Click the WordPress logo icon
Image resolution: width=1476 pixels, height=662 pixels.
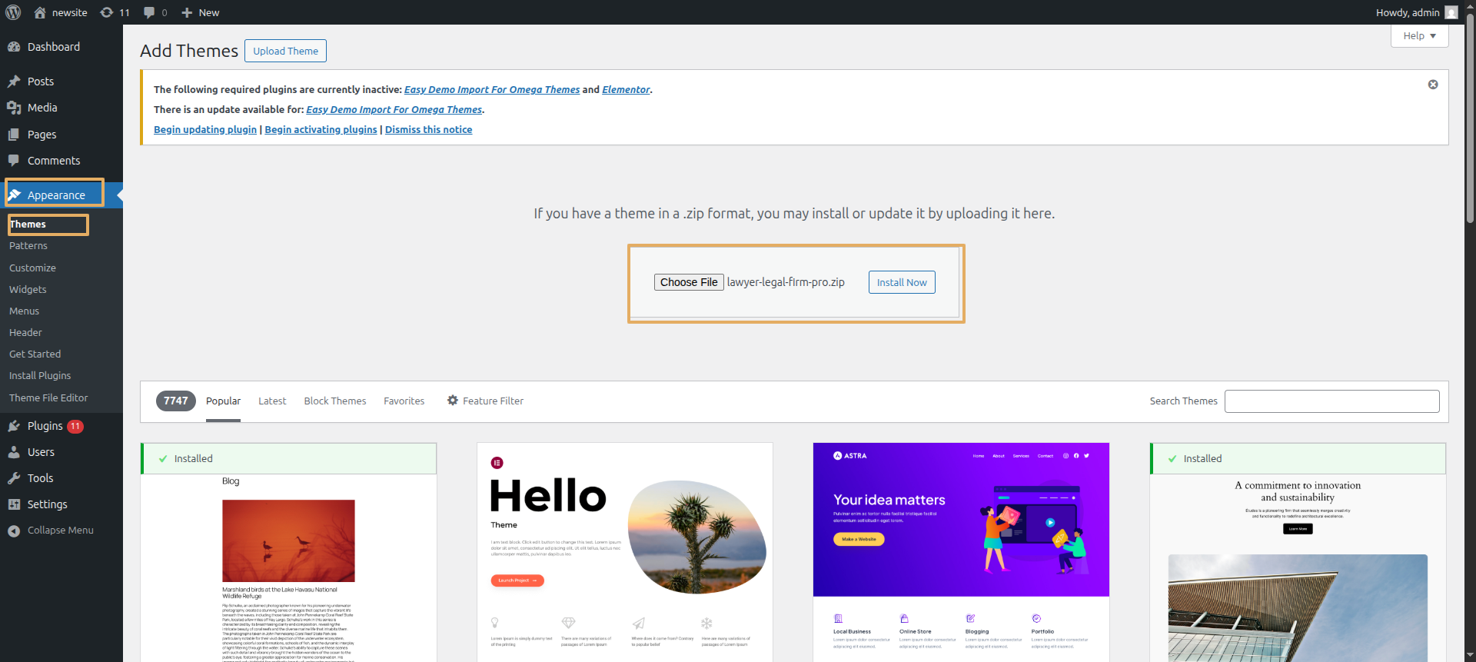click(13, 12)
